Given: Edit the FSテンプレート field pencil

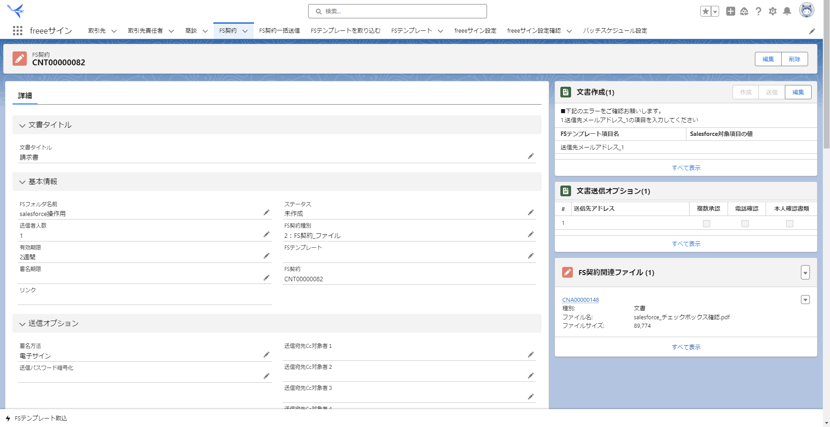Looking at the screenshot, I should [531, 256].
